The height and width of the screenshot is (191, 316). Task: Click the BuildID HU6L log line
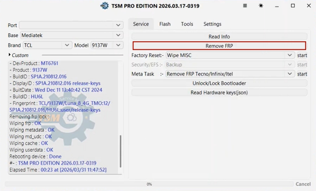[x=26, y=97]
